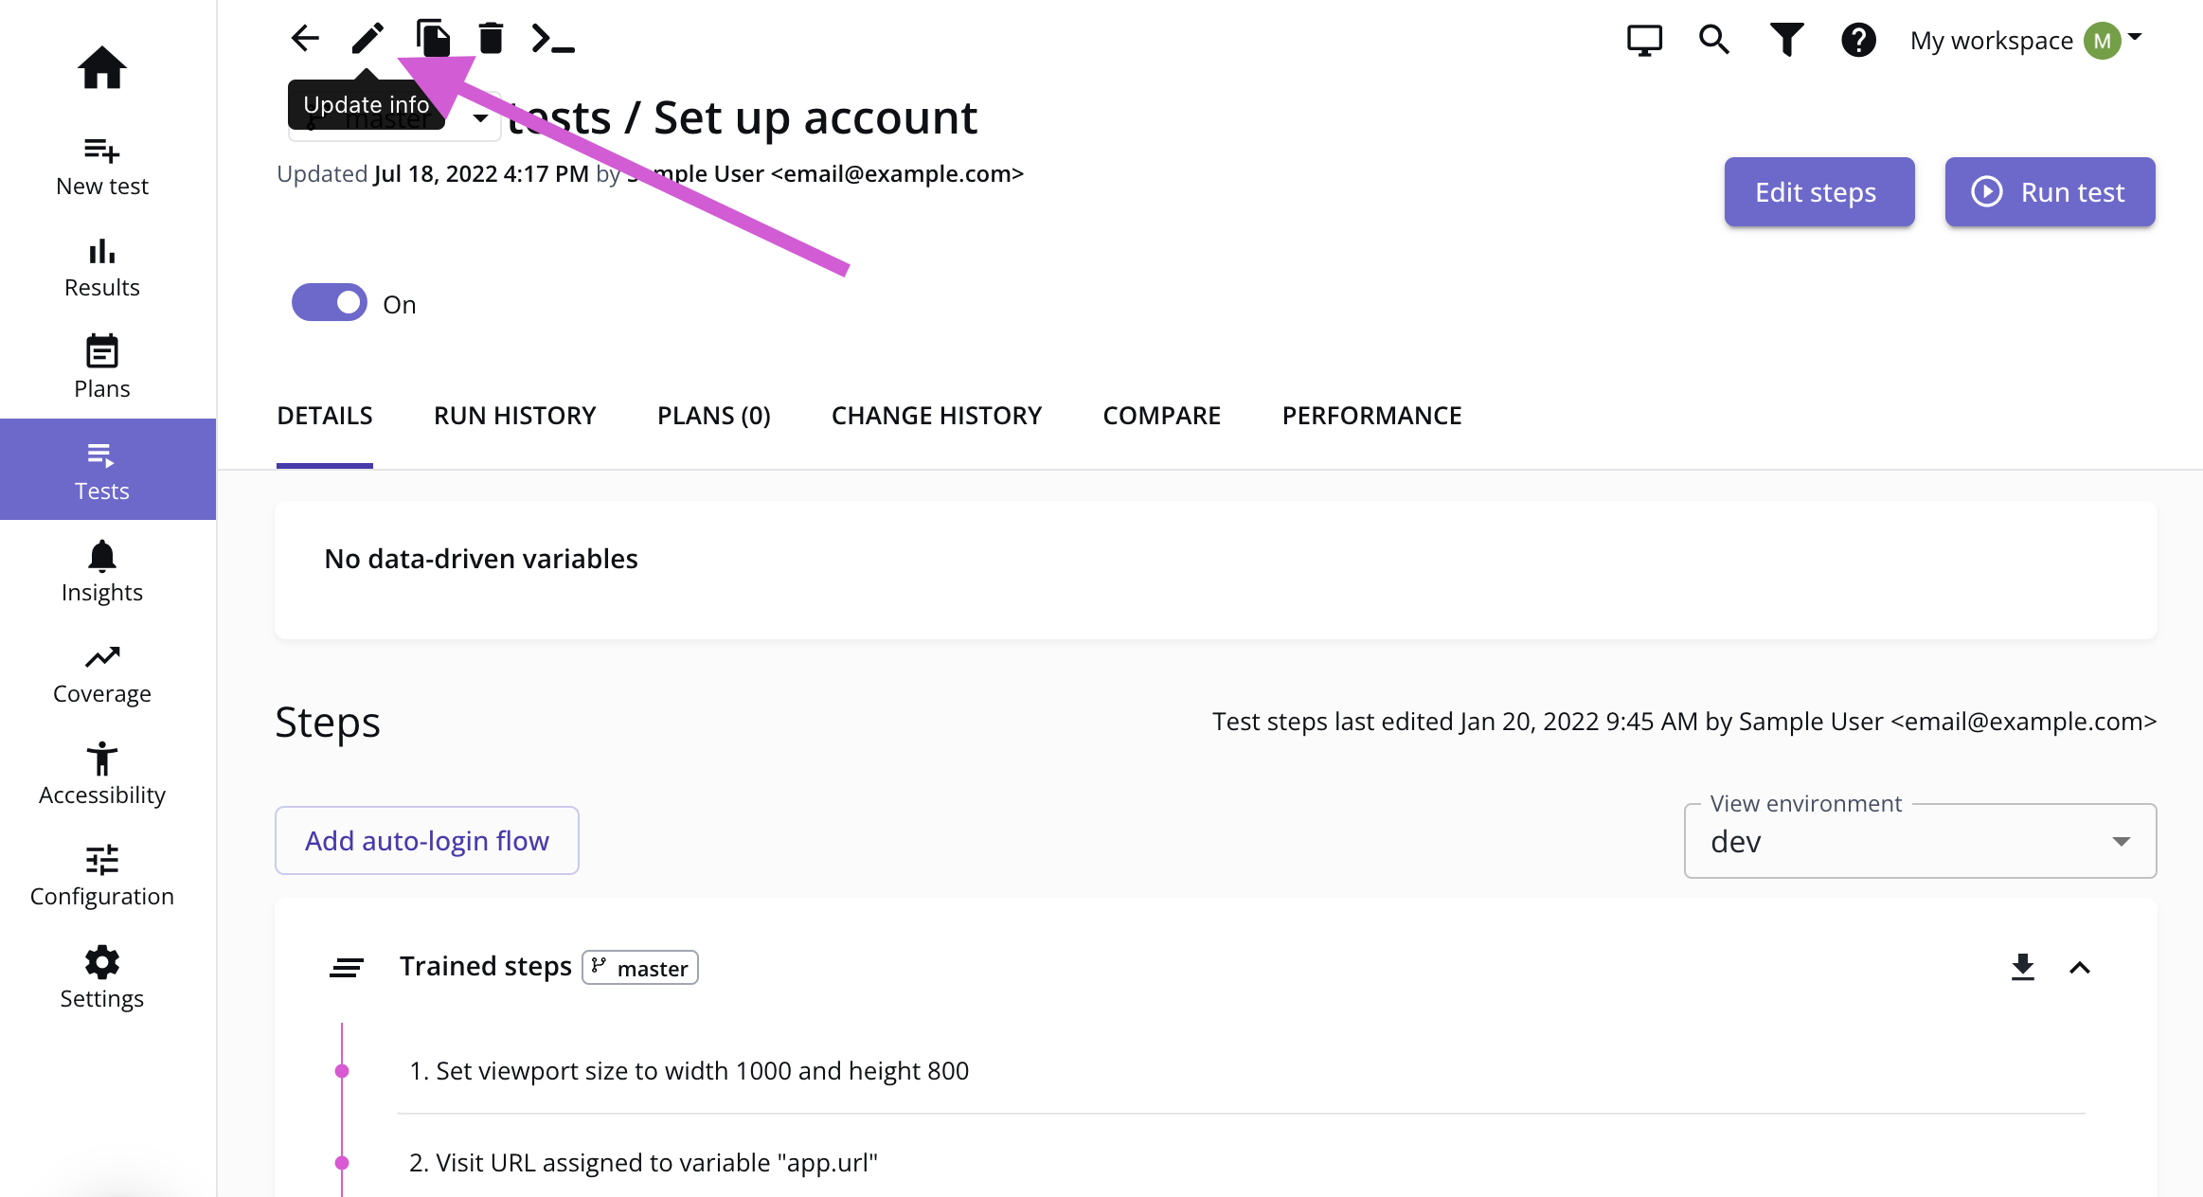Click the Run test button
Image resolution: width=2203 pixels, height=1197 pixels.
pos(2050,192)
